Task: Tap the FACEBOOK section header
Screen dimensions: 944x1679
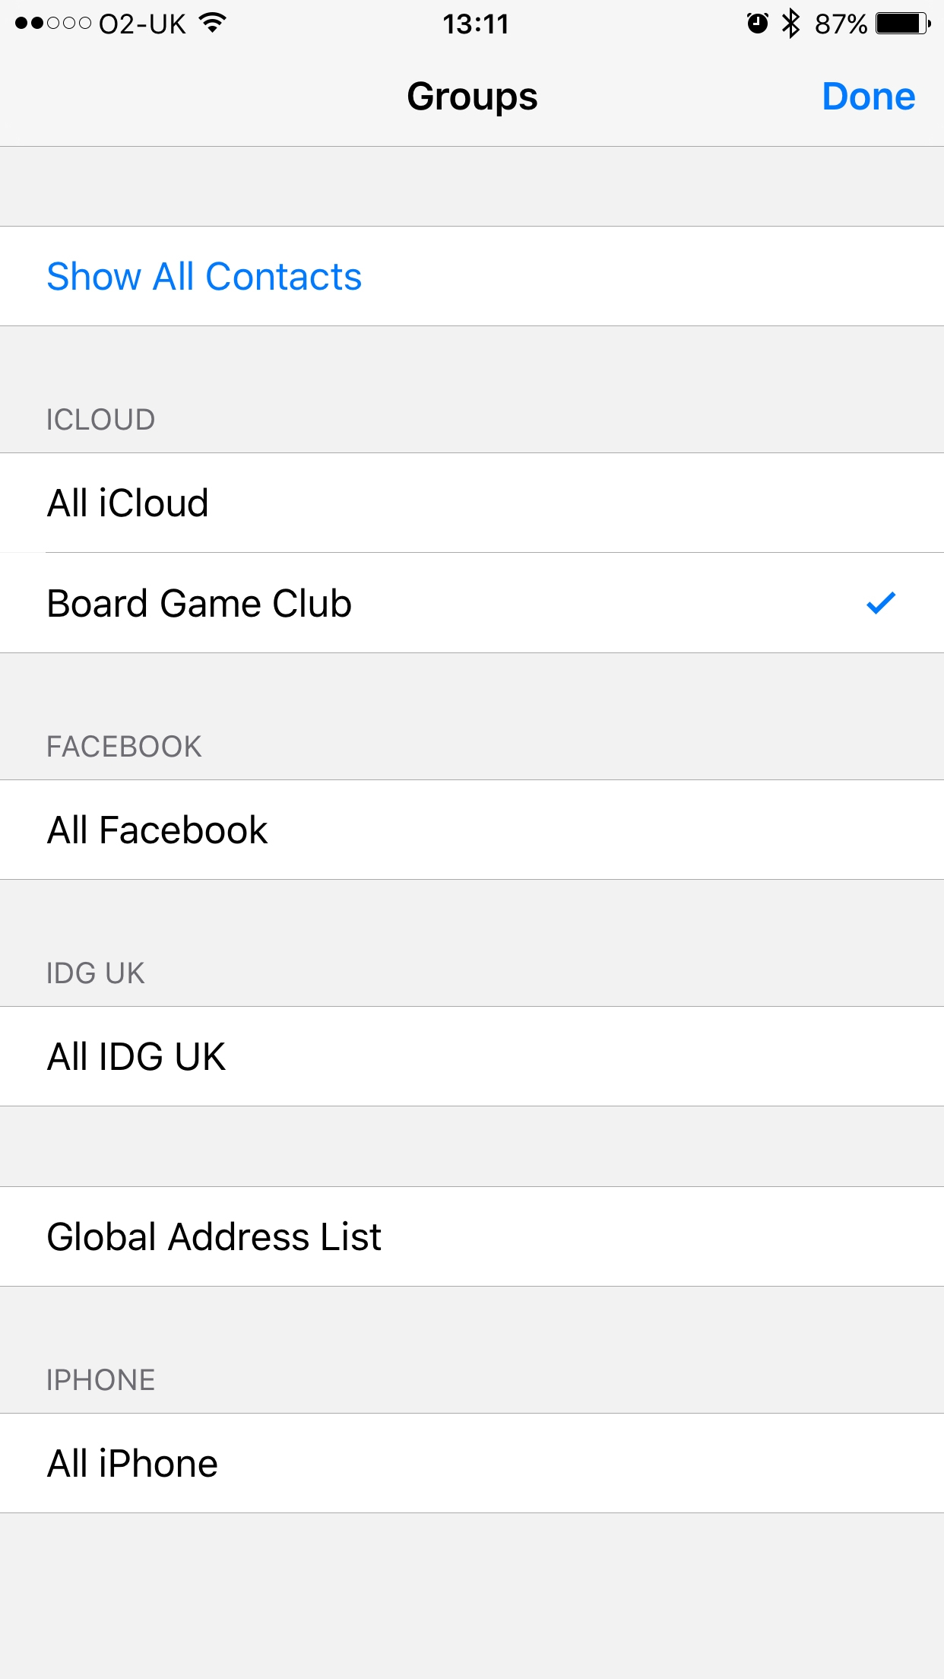Action: click(x=125, y=746)
